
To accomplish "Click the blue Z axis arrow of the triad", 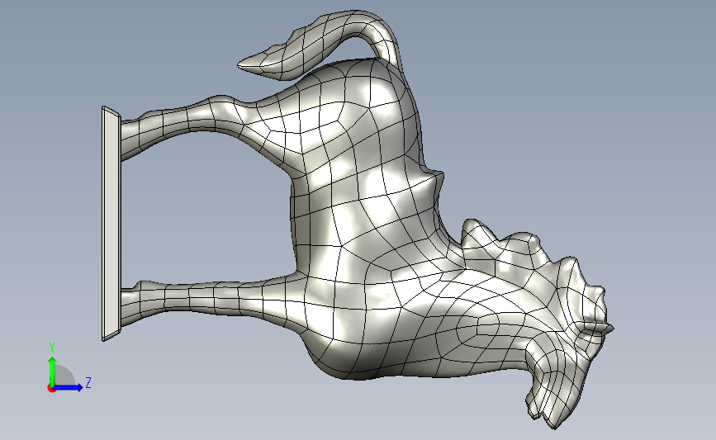I will pos(69,387).
